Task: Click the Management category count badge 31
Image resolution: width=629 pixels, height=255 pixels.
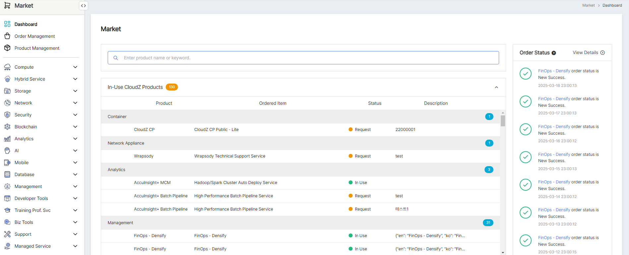Action: coord(488,223)
